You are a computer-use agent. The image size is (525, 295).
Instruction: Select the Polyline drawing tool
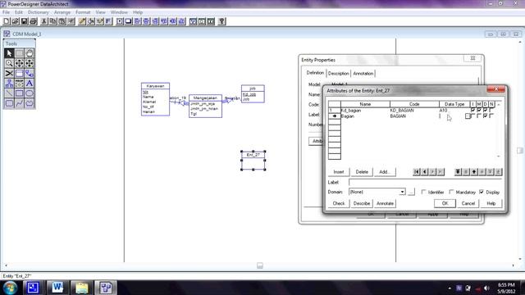pyautogui.click(x=19, y=103)
